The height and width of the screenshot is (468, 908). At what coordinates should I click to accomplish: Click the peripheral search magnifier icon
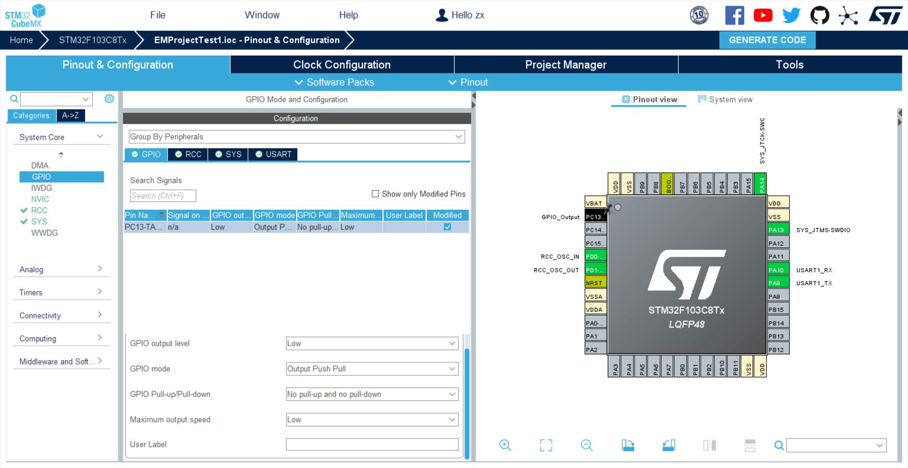14,99
